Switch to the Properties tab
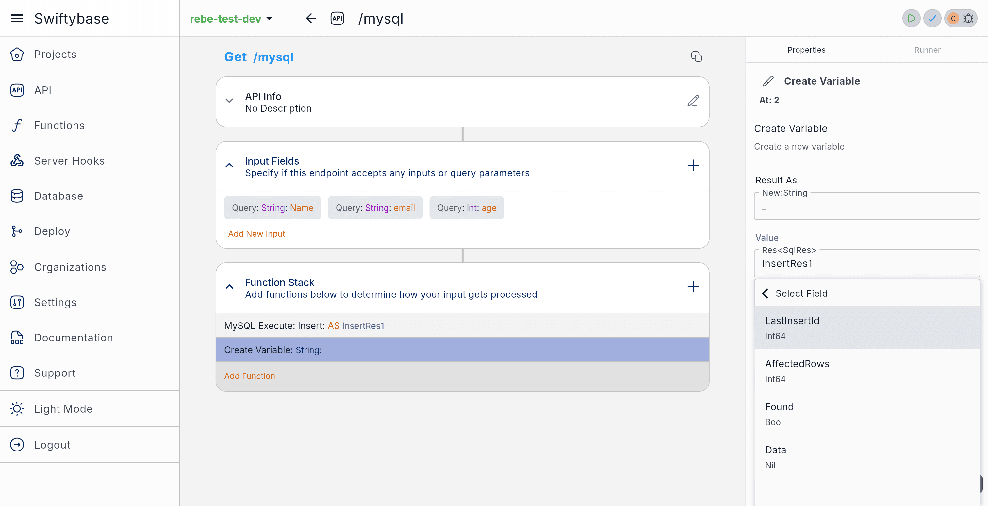This screenshot has height=506, width=988. (806, 50)
